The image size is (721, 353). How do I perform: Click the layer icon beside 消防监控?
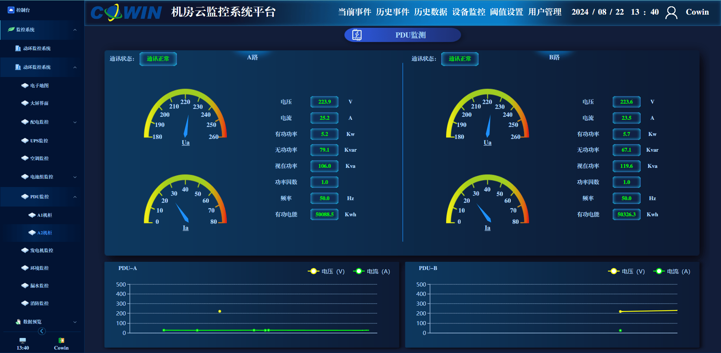tap(25, 303)
